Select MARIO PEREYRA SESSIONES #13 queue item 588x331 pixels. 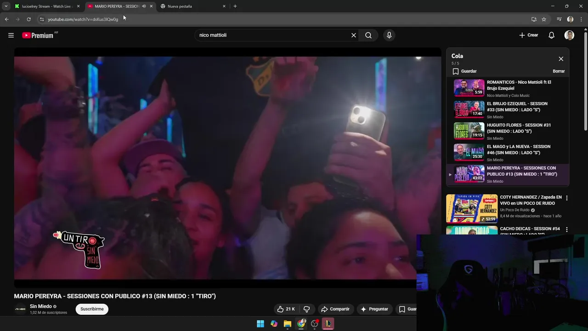click(x=508, y=174)
